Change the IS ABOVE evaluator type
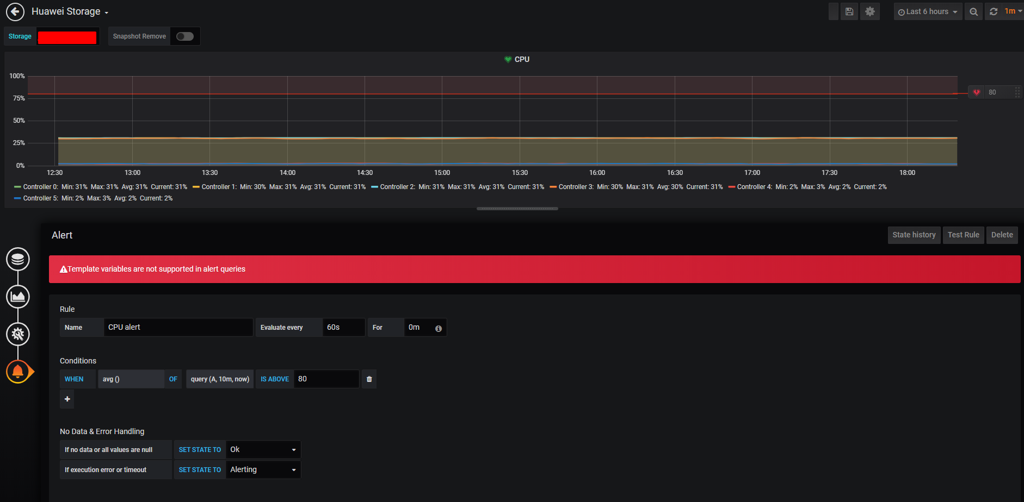Screen dimensions: 1024x502 click(x=275, y=379)
